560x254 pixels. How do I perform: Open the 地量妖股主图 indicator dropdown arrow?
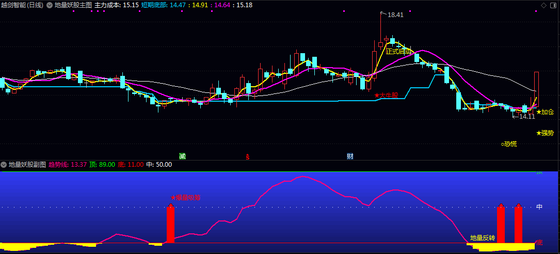[50, 5]
